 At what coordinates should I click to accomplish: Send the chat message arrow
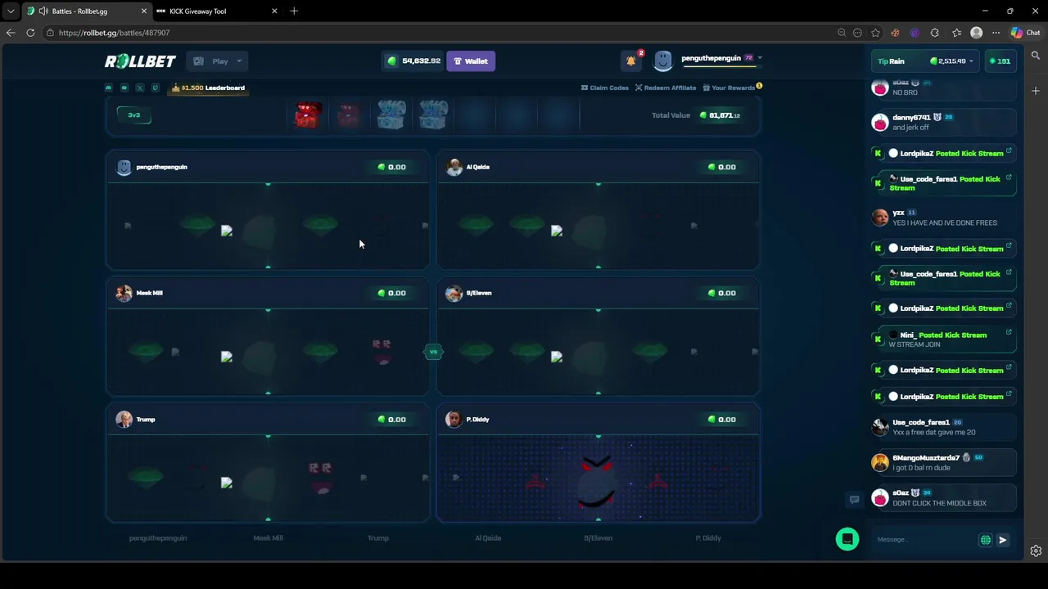click(x=1002, y=540)
